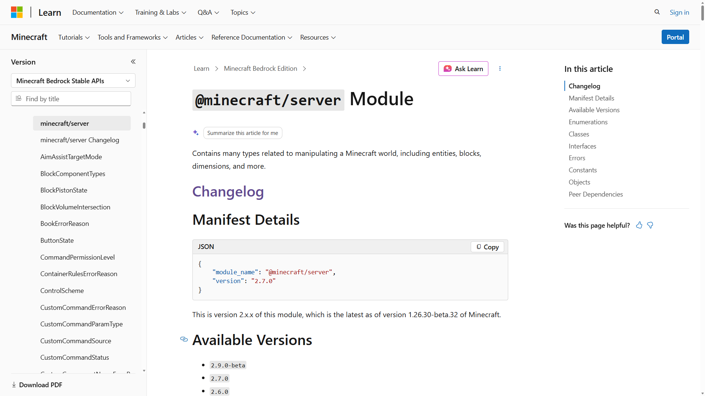Open CustomCommandSource entry

tap(76, 341)
